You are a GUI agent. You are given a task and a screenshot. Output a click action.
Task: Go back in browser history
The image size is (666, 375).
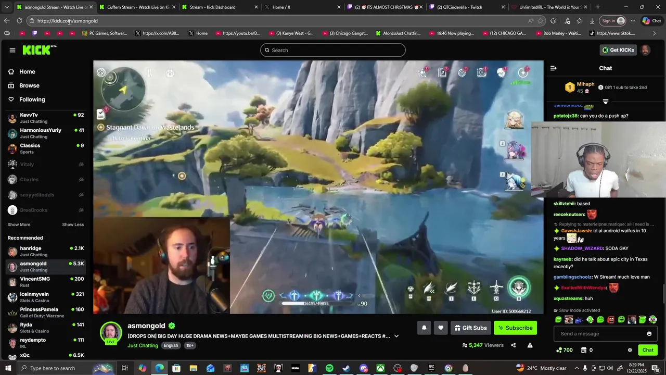click(6, 21)
